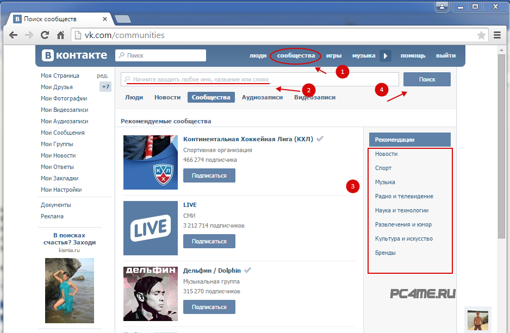Click the verified checkmark next to КХЛ
The image size is (510, 333).
320,139
